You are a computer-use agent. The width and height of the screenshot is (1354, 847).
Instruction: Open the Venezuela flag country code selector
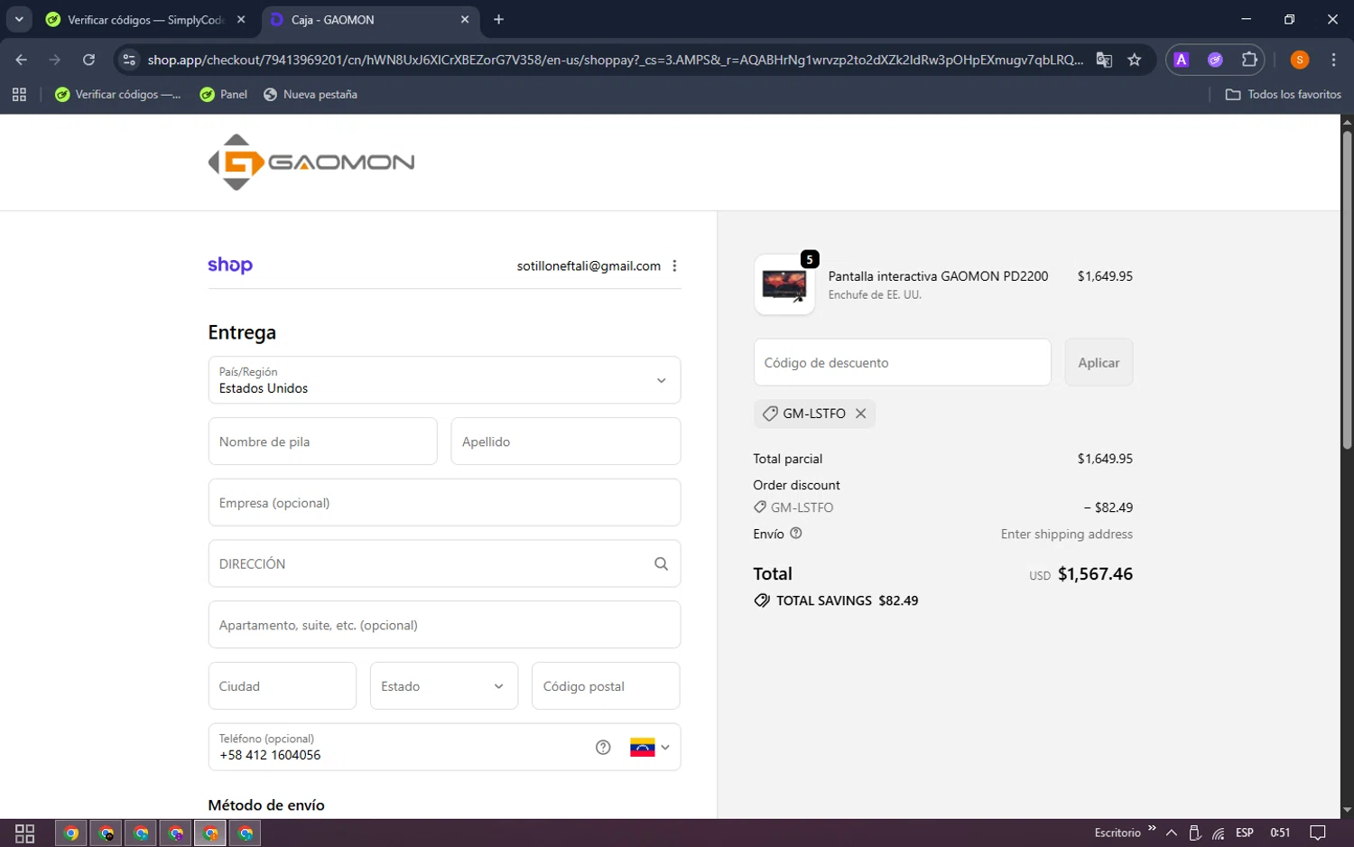click(x=650, y=747)
